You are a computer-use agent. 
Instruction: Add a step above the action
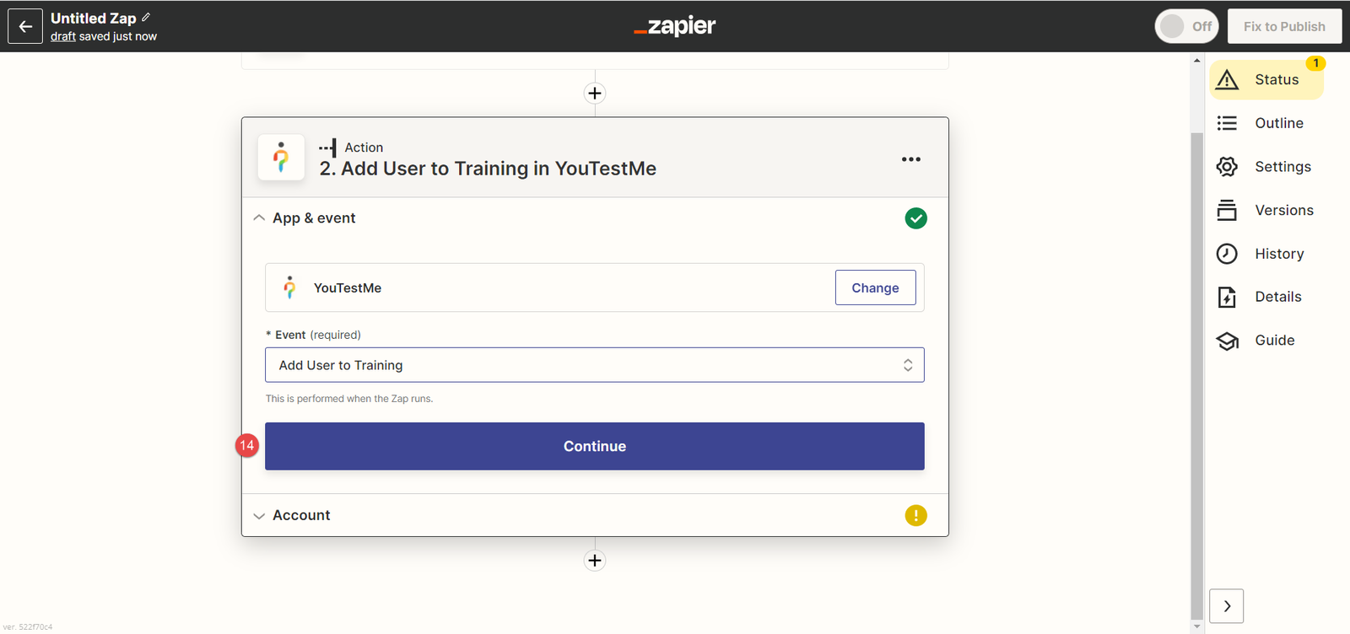[x=595, y=94]
